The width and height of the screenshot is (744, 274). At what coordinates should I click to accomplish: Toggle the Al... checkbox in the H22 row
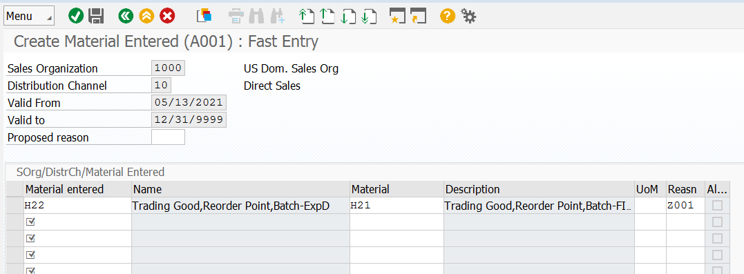click(718, 205)
